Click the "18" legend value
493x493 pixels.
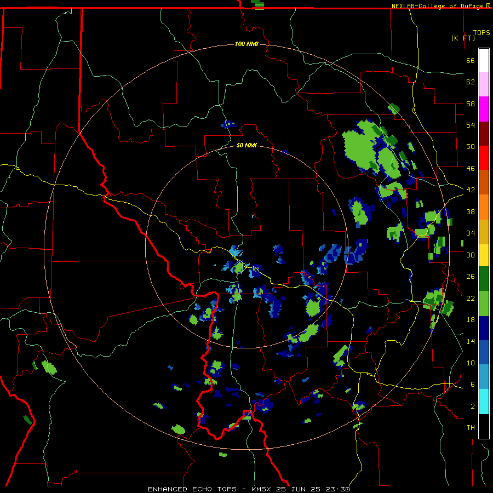click(x=471, y=320)
